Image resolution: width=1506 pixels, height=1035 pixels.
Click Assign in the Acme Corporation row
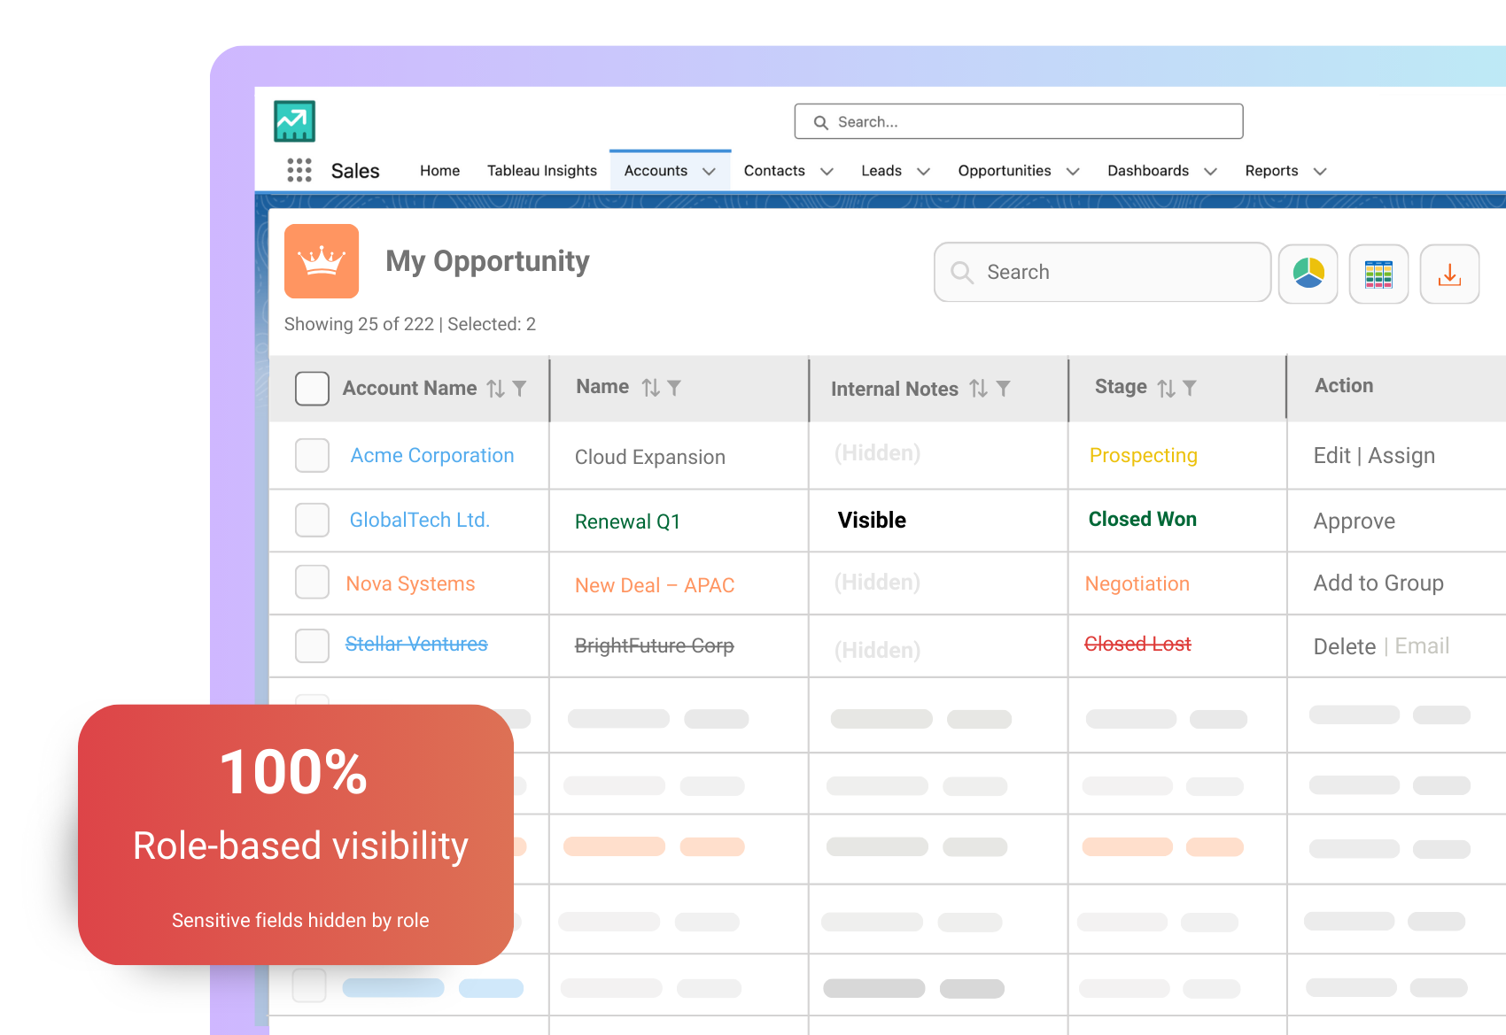point(1401,456)
